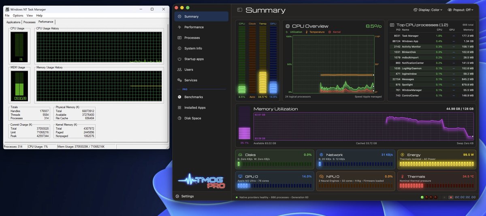486x216 pixels.
Task: Toggle Utilization series in CPU Overview legend
Action: 294,32
